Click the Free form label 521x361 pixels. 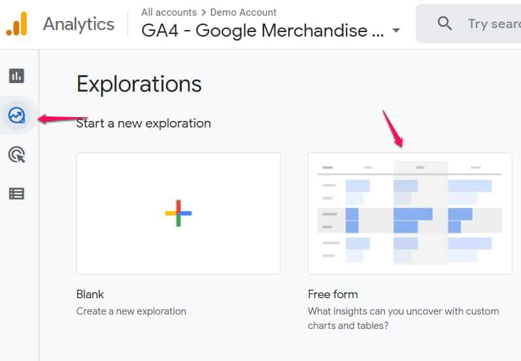point(333,294)
